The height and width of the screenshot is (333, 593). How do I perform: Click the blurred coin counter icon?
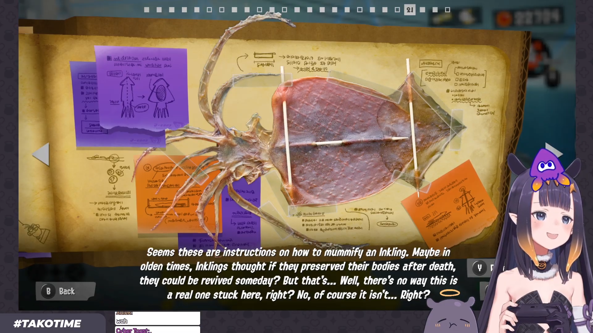pos(504,18)
